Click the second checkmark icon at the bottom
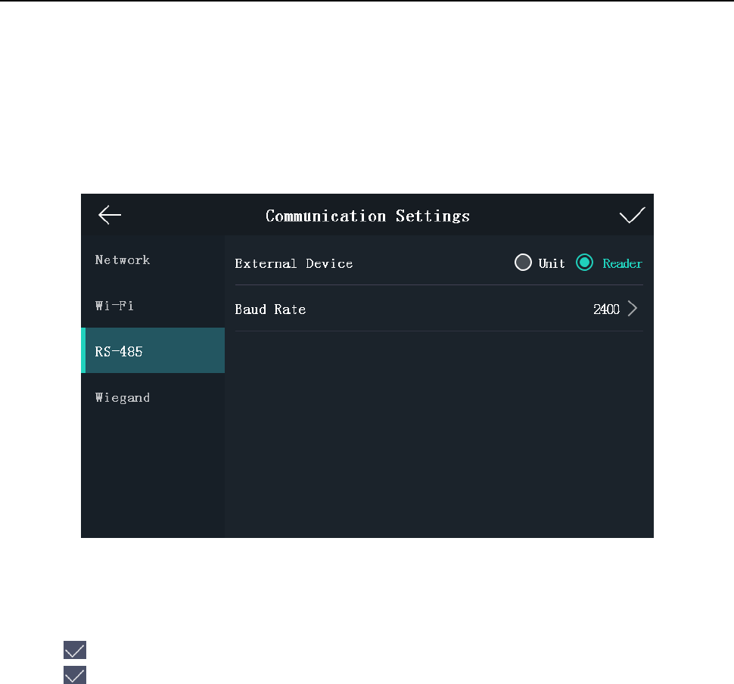 tap(75, 675)
